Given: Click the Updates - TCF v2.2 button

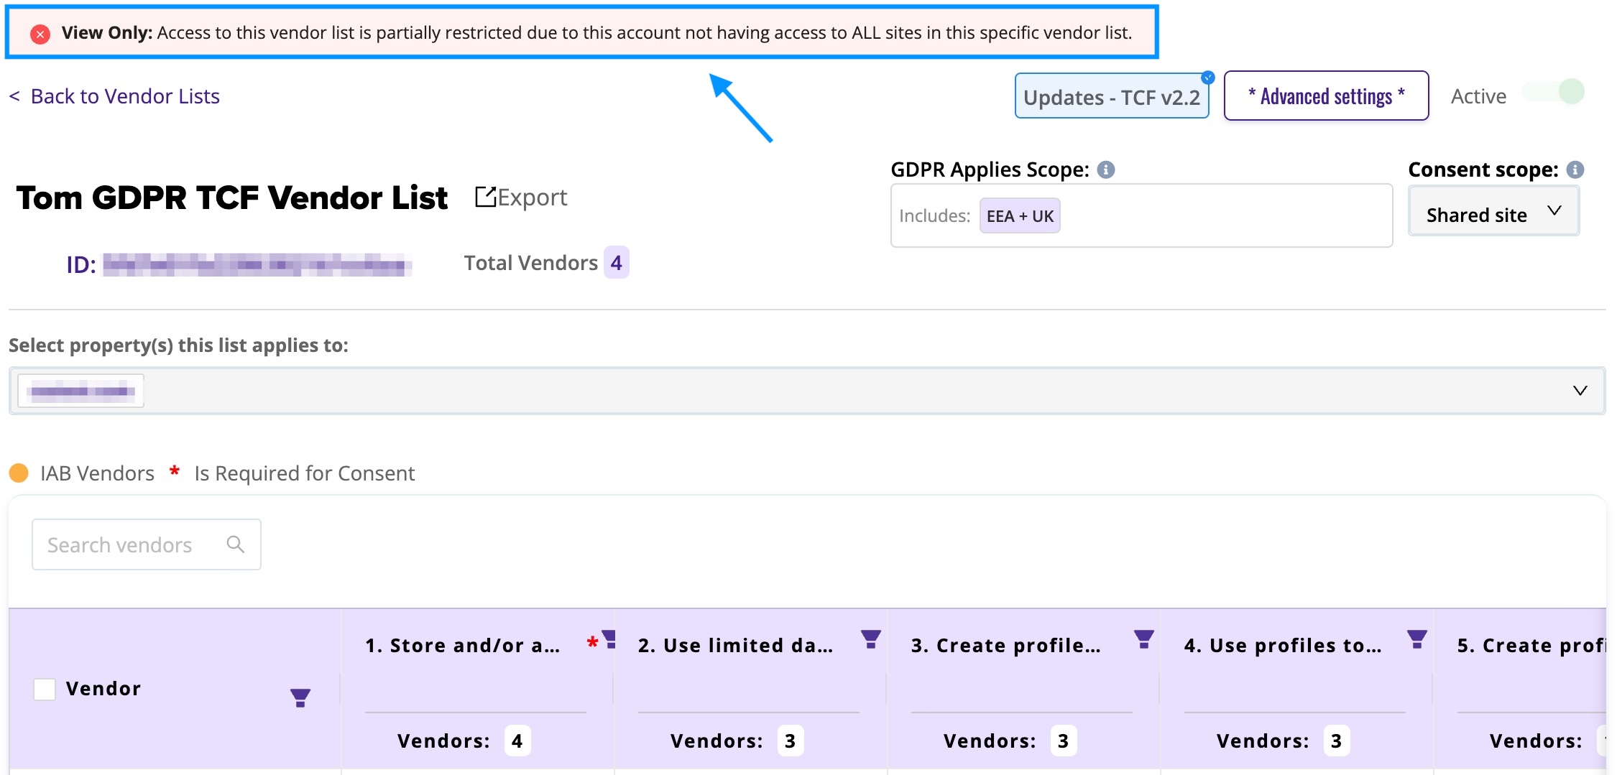Looking at the screenshot, I should [1111, 97].
